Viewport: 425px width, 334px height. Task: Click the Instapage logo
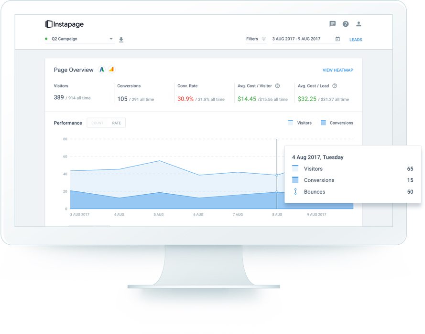(x=64, y=24)
